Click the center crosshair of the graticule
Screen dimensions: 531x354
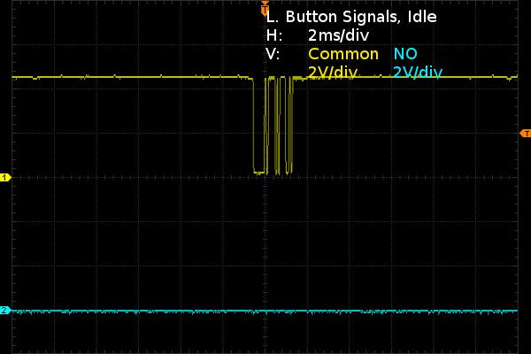265,177
